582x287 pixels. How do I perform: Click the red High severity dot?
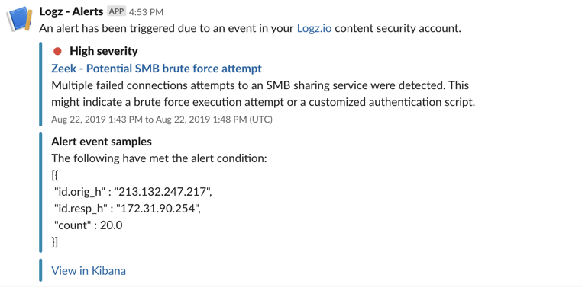[57, 51]
